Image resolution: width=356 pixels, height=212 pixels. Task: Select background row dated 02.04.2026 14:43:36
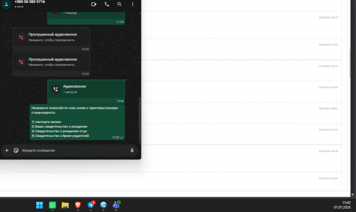pos(242,159)
